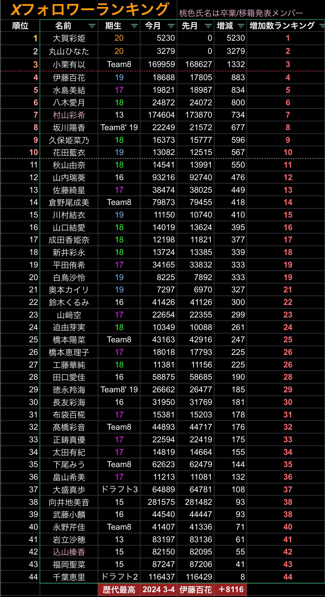Select the name cell 工藤華純
325x597 pixels.
coord(69,365)
